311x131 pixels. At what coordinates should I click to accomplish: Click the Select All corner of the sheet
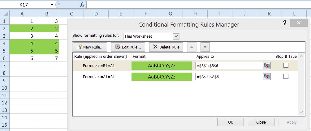[5, 14]
